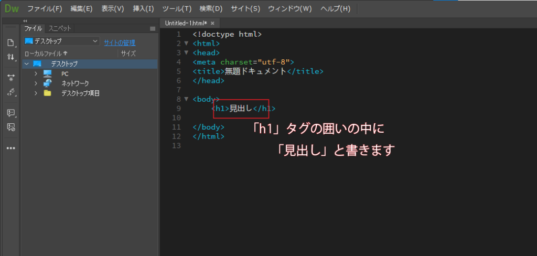Screen dimensions: 537x256
Task: Select PC in file tree
Action: pos(65,73)
